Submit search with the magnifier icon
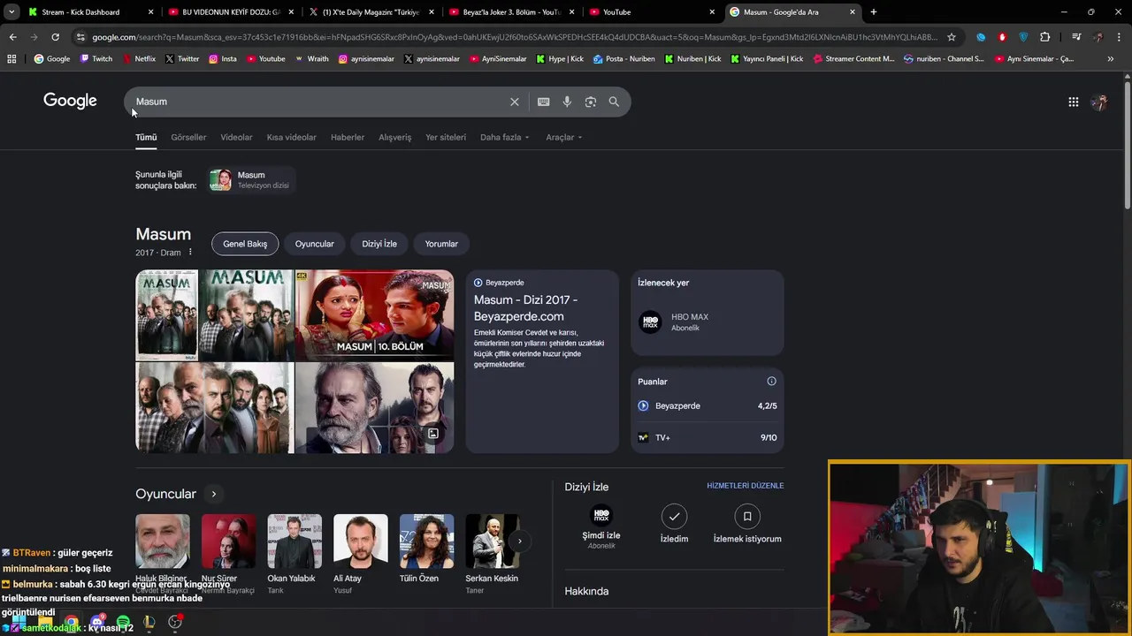The image size is (1132, 636). point(614,102)
